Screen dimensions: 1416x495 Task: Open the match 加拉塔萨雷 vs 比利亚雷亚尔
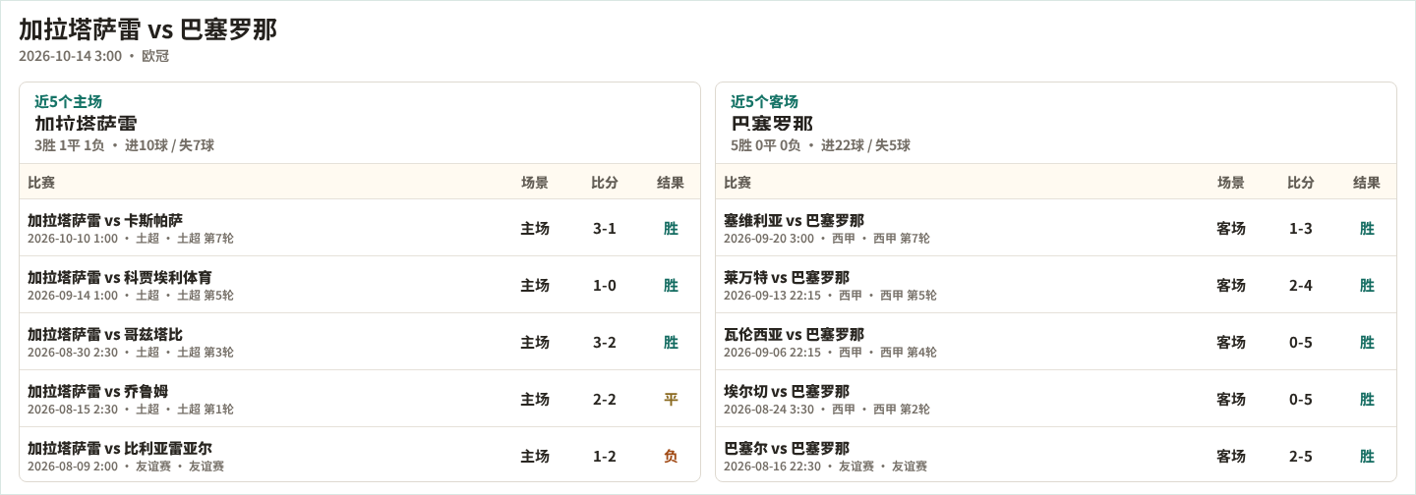pos(120,448)
